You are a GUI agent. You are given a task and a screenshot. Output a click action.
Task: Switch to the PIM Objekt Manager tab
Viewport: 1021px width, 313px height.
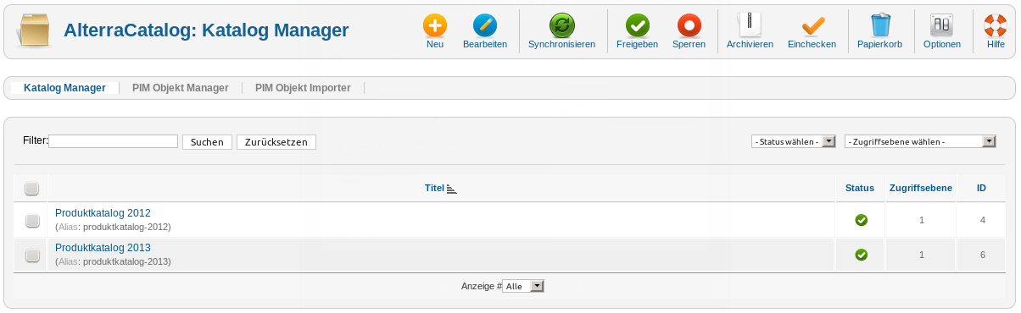180,88
